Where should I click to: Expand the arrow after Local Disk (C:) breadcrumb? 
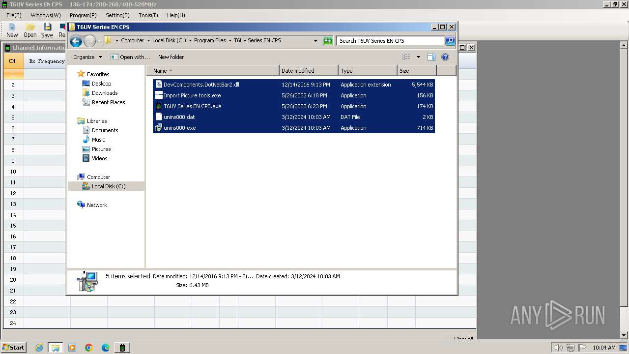pyautogui.click(x=190, y=41)
